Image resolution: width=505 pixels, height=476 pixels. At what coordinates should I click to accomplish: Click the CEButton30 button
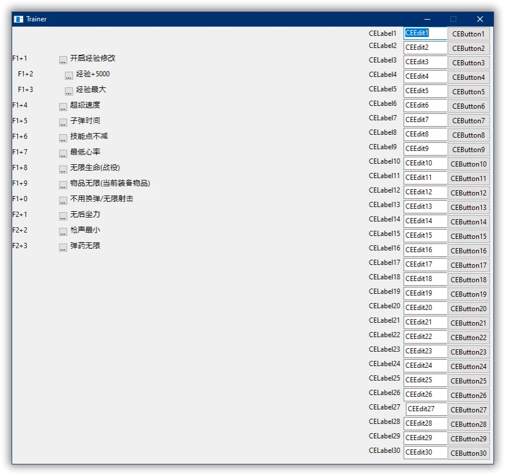click(x=469, y=453)
